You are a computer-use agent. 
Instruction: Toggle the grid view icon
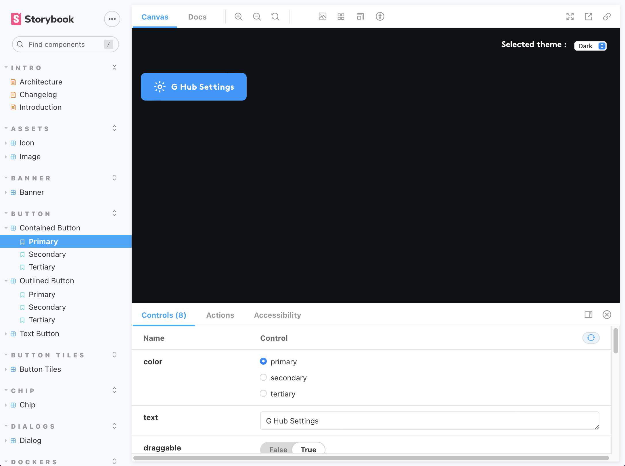[x=341, y=17]
